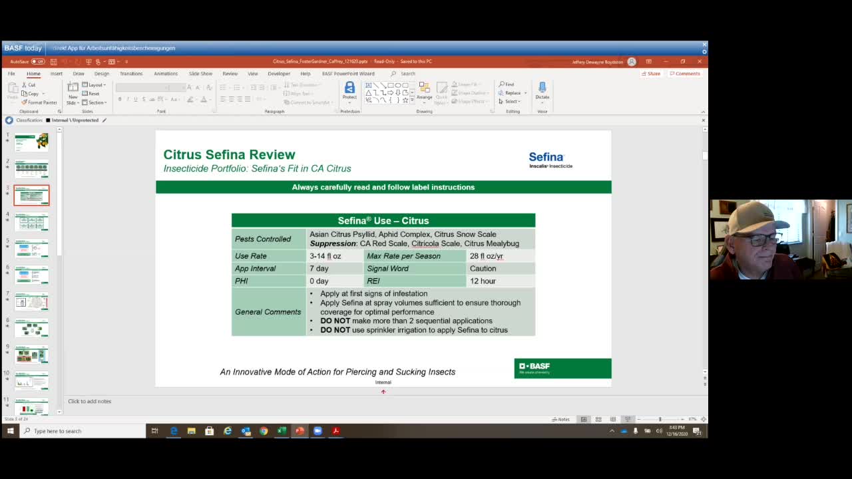Image resolution: width=852 pixels, height=479 pixels.
Task: Select slide 1 thumbnail
Action: (31, 142)
